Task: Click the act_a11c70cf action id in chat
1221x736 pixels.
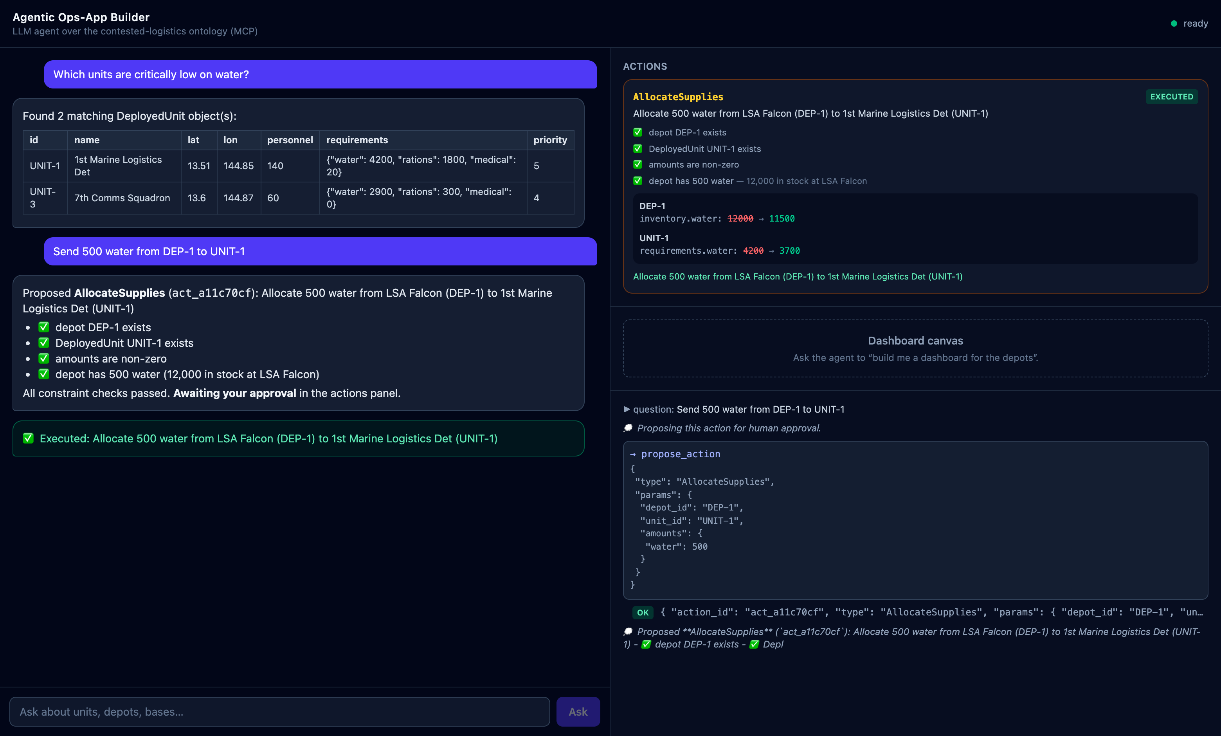Action: point(212,293)
